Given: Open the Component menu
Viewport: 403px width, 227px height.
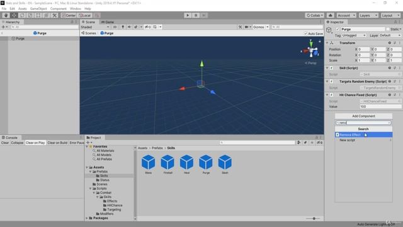Looking at the screenshot, I should [x=59, y=9].
